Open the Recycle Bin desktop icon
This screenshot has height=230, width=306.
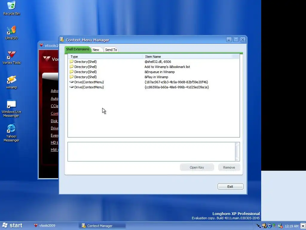point(11,8)
